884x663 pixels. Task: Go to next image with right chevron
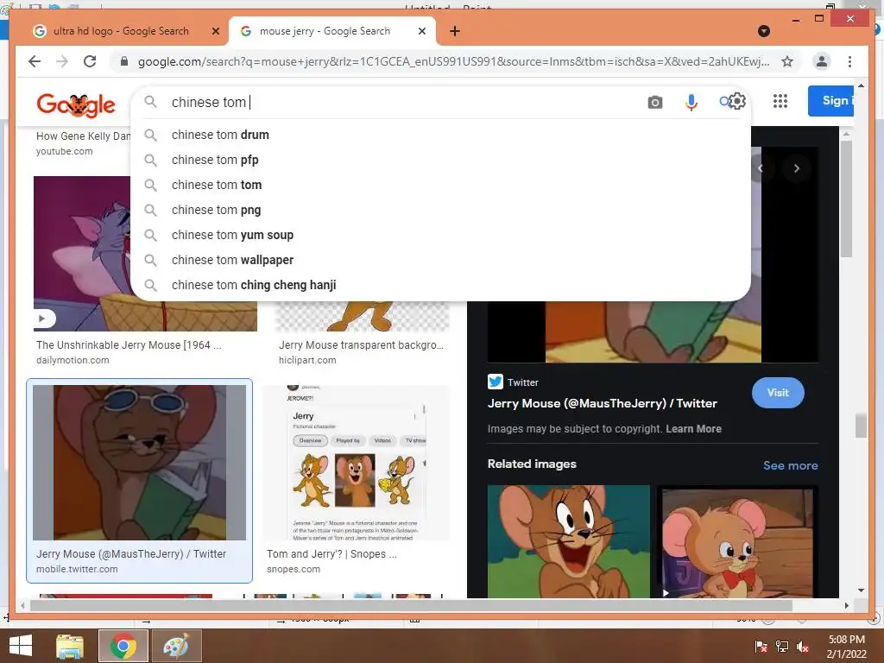click(x=797, y=168)
